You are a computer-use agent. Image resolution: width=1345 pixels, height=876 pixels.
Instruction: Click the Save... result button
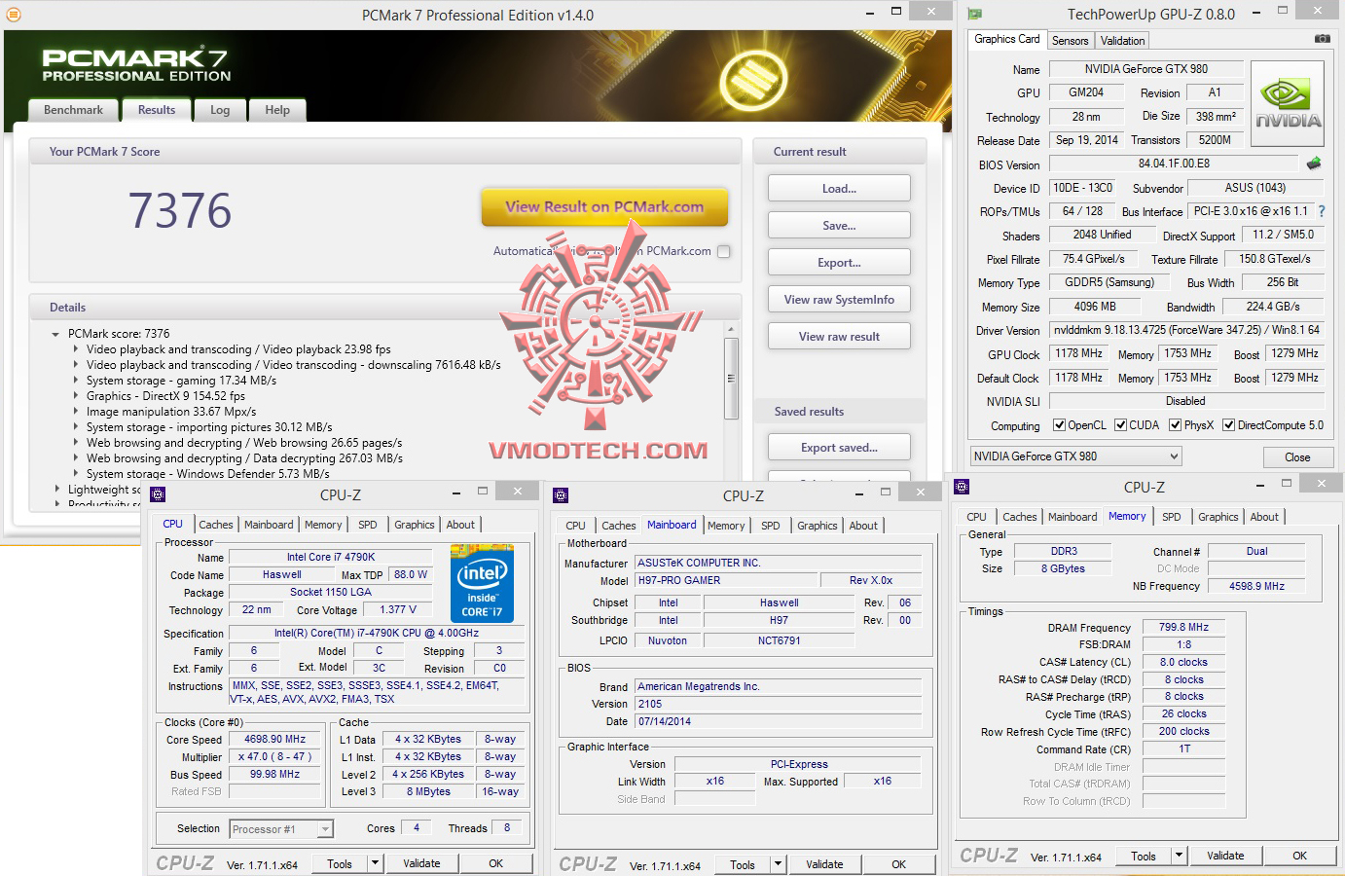pyautogui.click(x=839, y=226)
